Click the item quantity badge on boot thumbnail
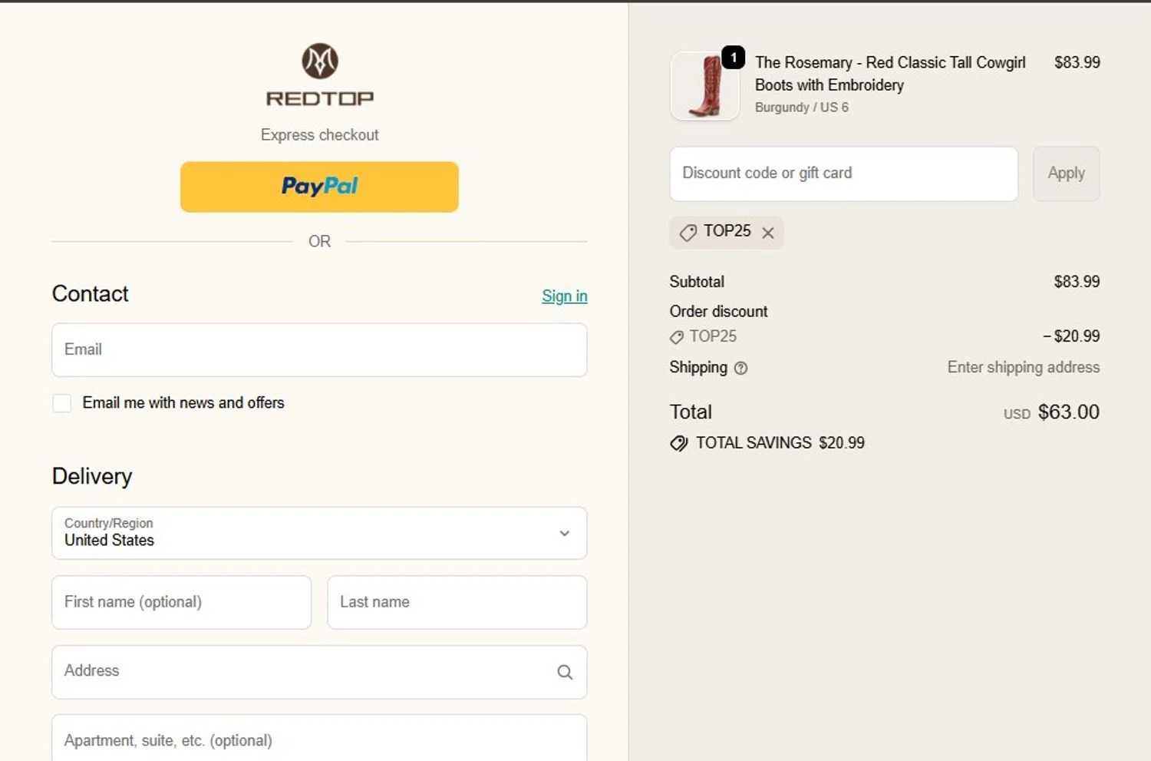This screenshot has height=761, width=1151. pyautogui.click(x=734, y=57)
